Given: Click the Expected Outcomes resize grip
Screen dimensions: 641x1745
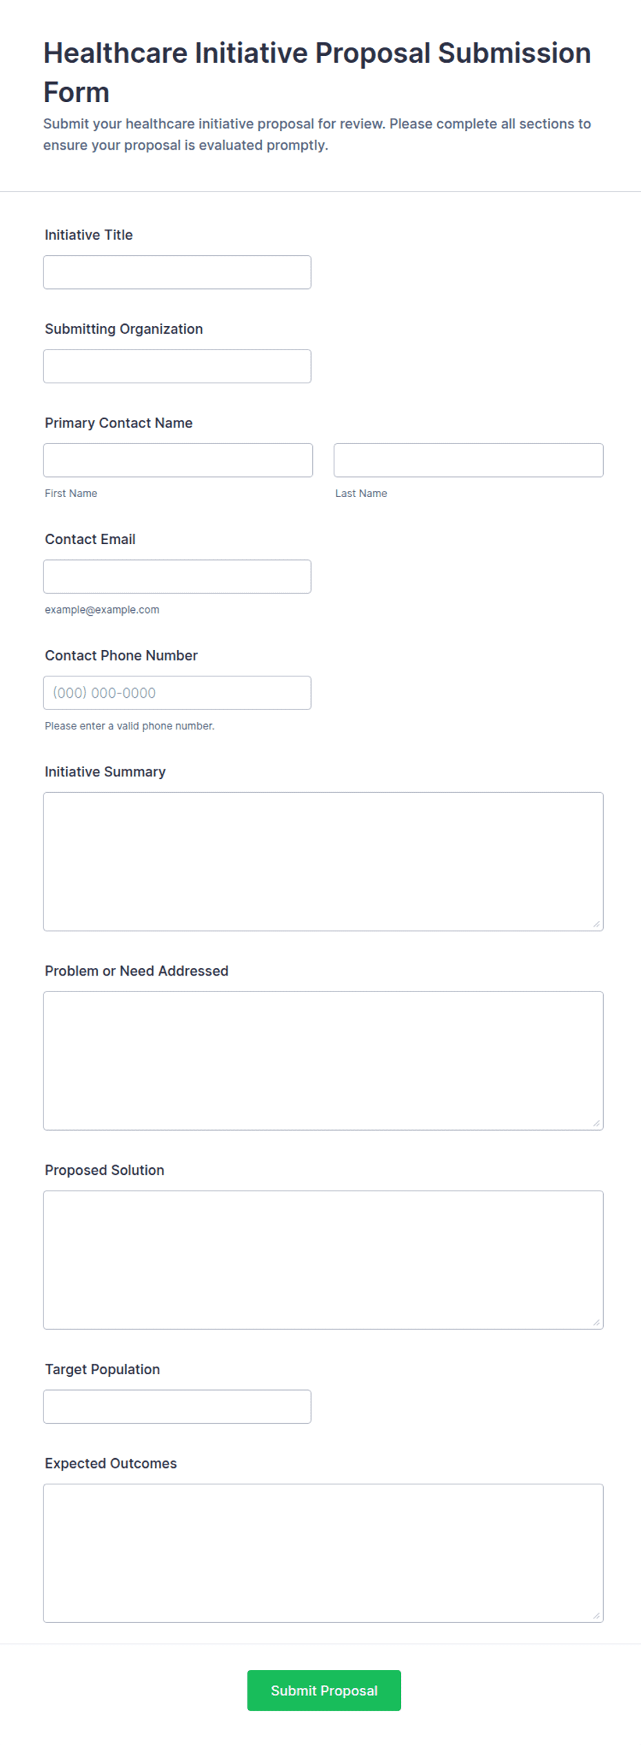Looking at the screenshot, I should click(597, 1616).
